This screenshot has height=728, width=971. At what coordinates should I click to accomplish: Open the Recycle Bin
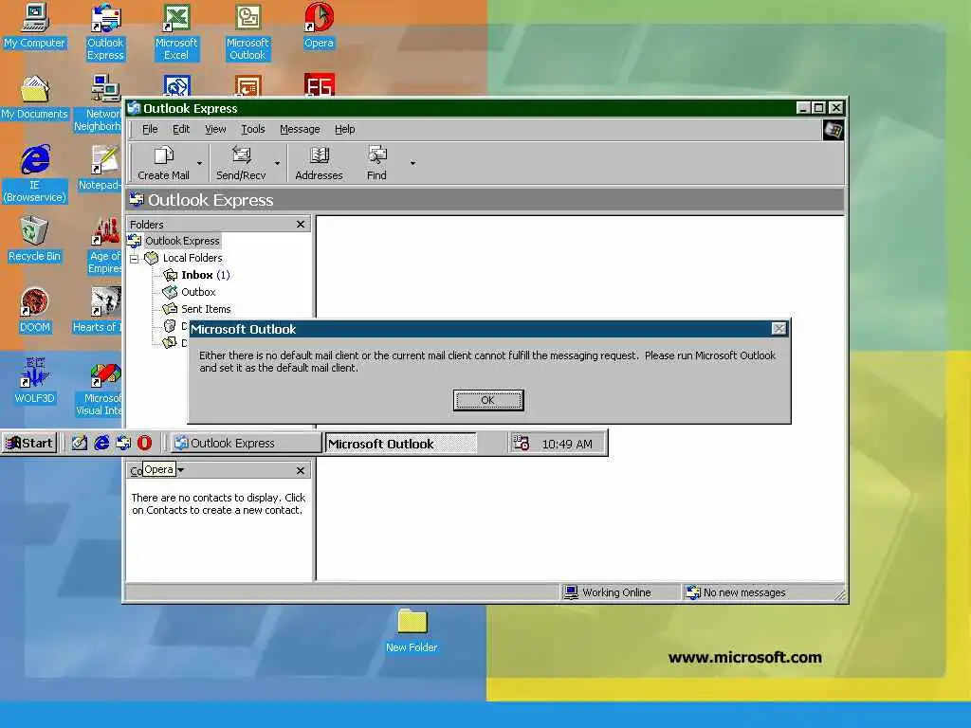click(35, 240)
